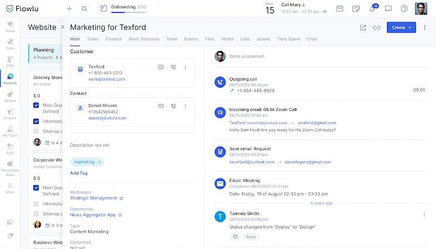Open notifications bell with badge 10

(x=373, y=8)
